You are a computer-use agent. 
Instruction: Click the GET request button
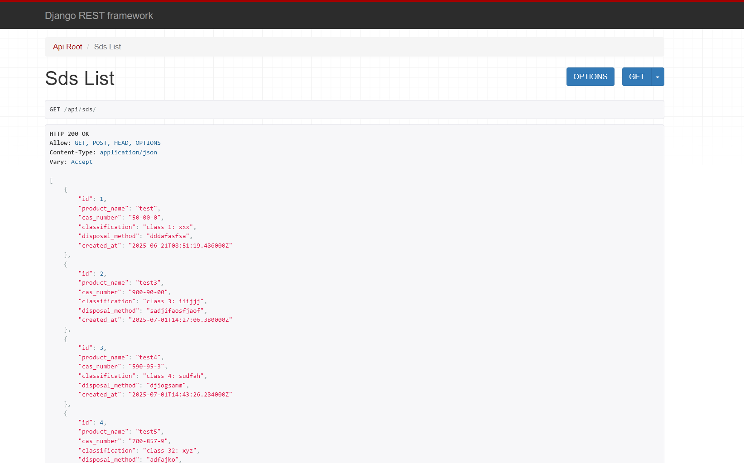636,76
